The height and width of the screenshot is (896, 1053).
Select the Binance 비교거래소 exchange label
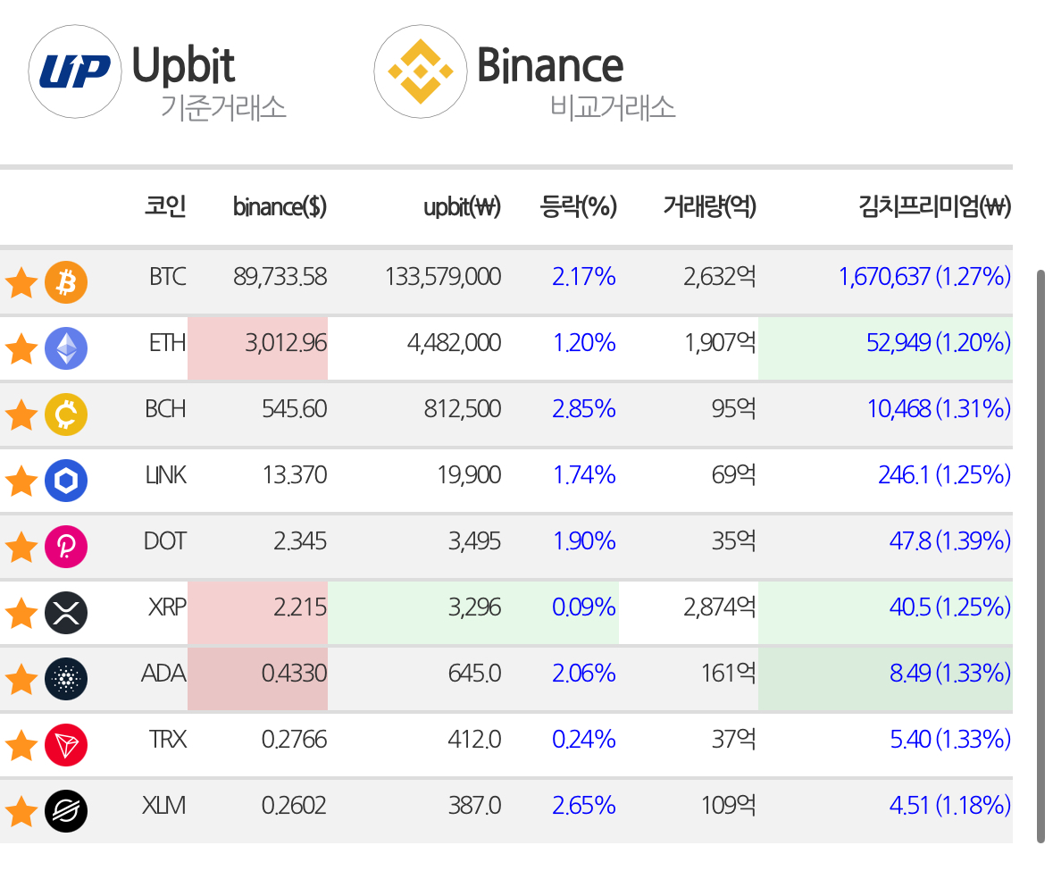click(x=576, y=83)
